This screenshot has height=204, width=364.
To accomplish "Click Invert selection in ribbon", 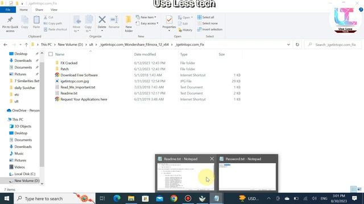I will tap(210, 29).
